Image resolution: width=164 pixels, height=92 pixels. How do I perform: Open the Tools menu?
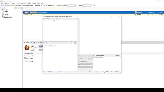pyautogui.click(x=38, y=3)
